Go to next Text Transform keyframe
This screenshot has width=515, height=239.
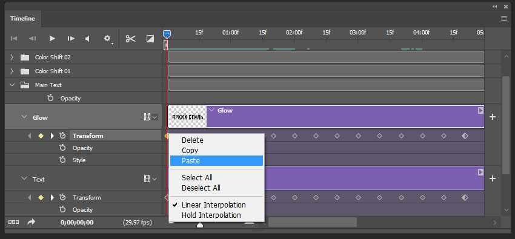point(52,198)
